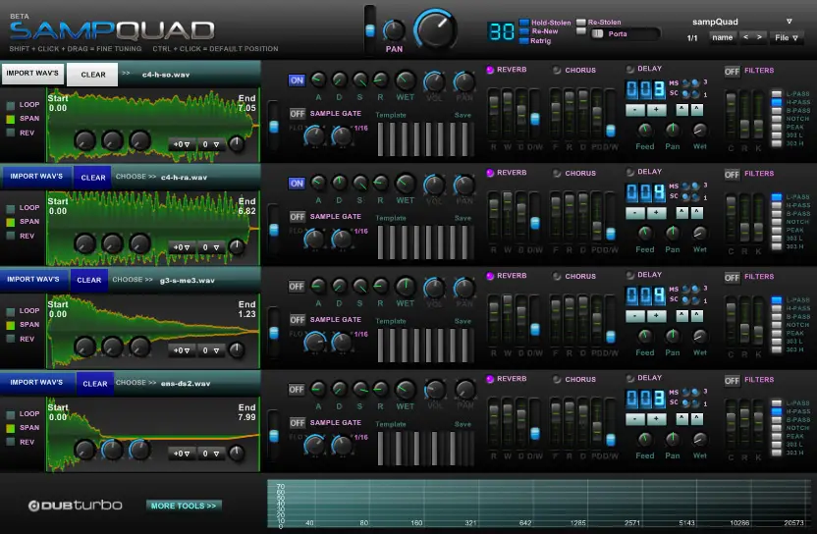Clear the ens-ds2.wav sample
Viewport: 817px width, 534px height.
click(95, 384)
